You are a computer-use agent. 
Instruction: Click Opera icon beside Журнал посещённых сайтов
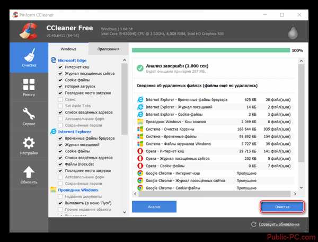click(x=140, y=158)
